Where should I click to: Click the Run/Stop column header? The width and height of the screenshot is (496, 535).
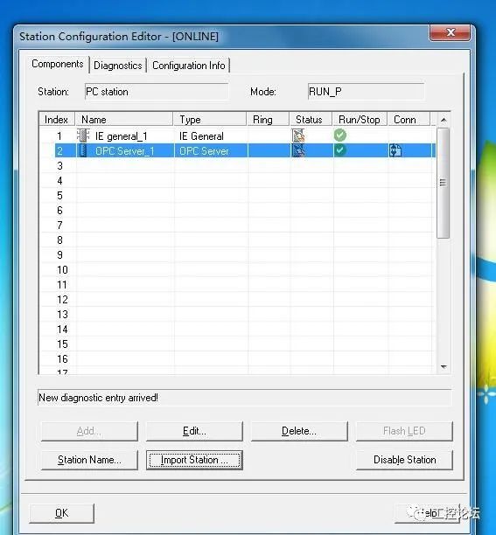(360, 120)
